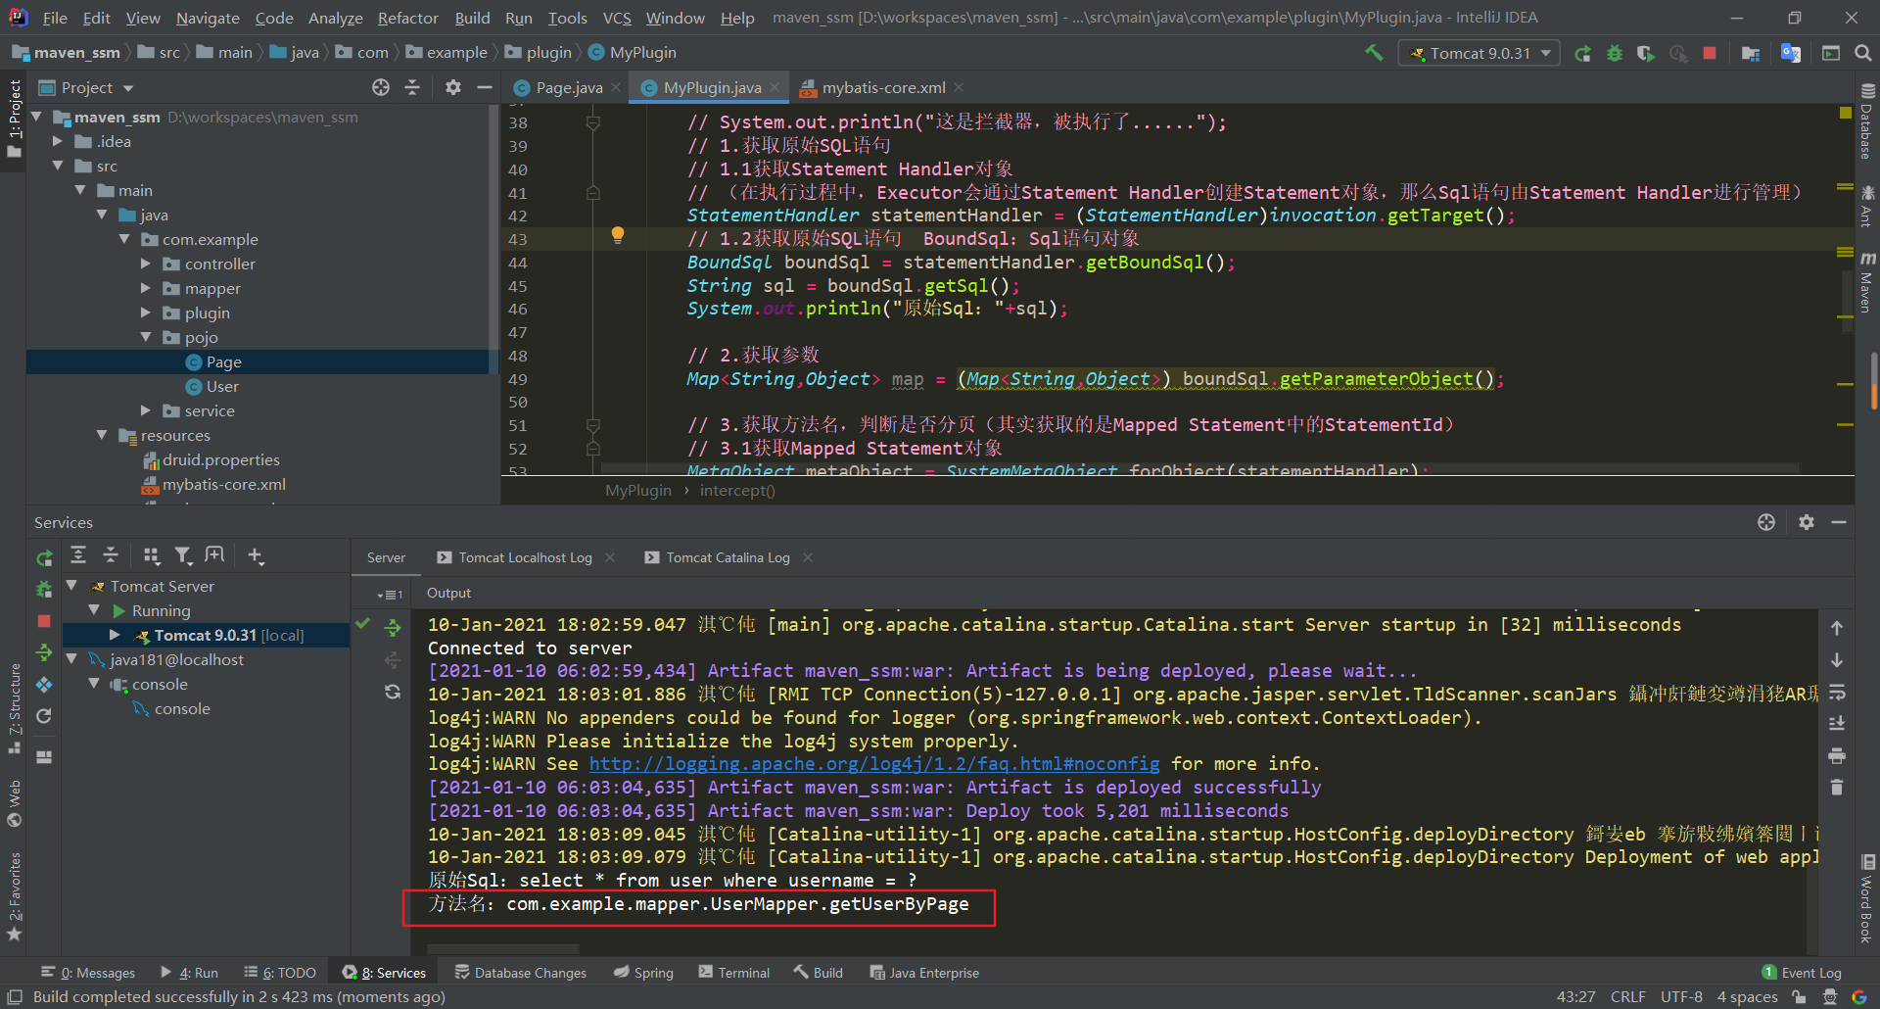Open the Refactor menu
Screen dimensions: 1880x1009
[407, 18]
